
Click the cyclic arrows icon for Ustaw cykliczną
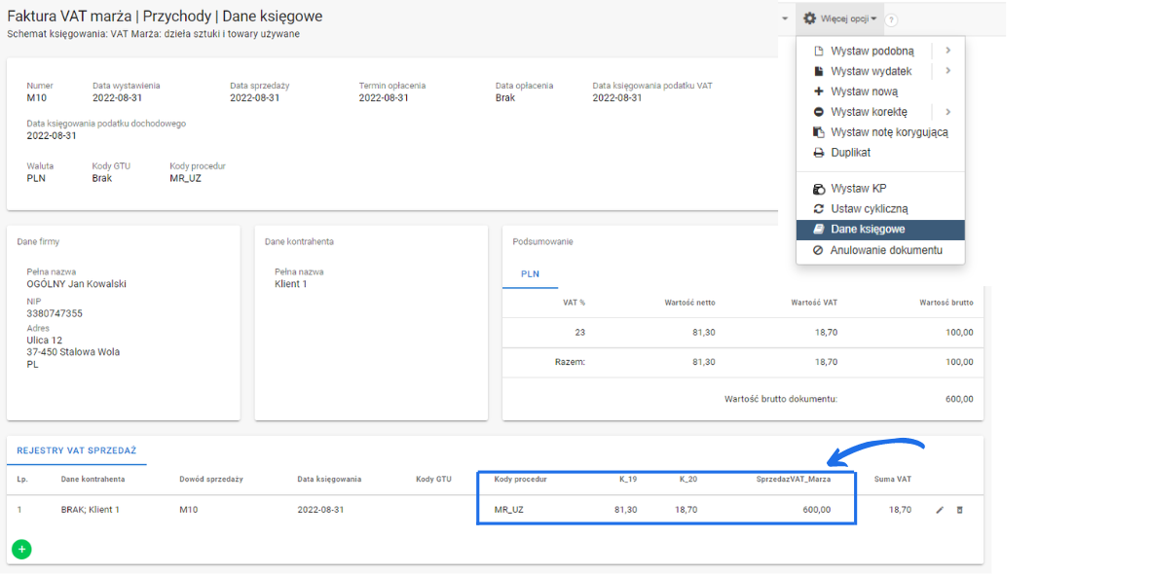(x=819, y=209)
